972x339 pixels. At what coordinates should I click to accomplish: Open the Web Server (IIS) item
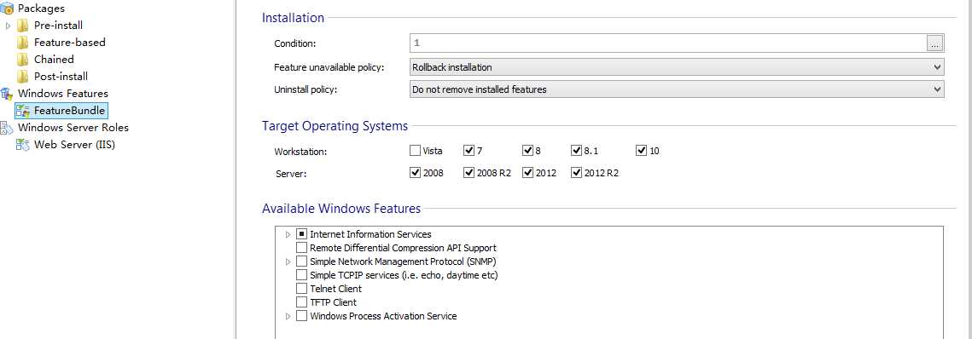pos(65,145)
